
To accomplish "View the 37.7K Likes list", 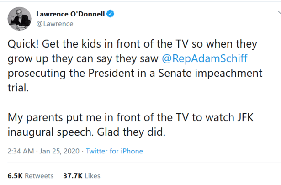I will [81, 175].
